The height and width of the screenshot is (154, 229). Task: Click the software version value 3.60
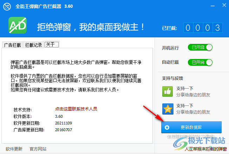point(59,116)
